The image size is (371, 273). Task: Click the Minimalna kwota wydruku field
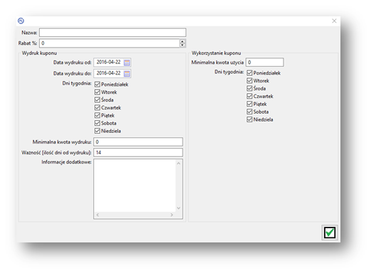click(138, 141)
